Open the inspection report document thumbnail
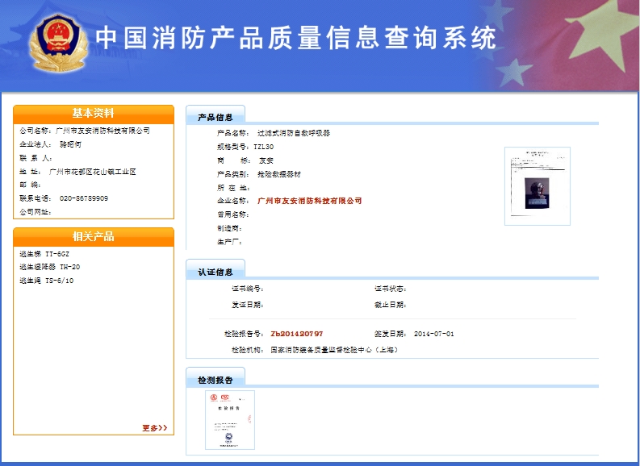The height and width of the screenshot is (466, 640). coord(230,419)
